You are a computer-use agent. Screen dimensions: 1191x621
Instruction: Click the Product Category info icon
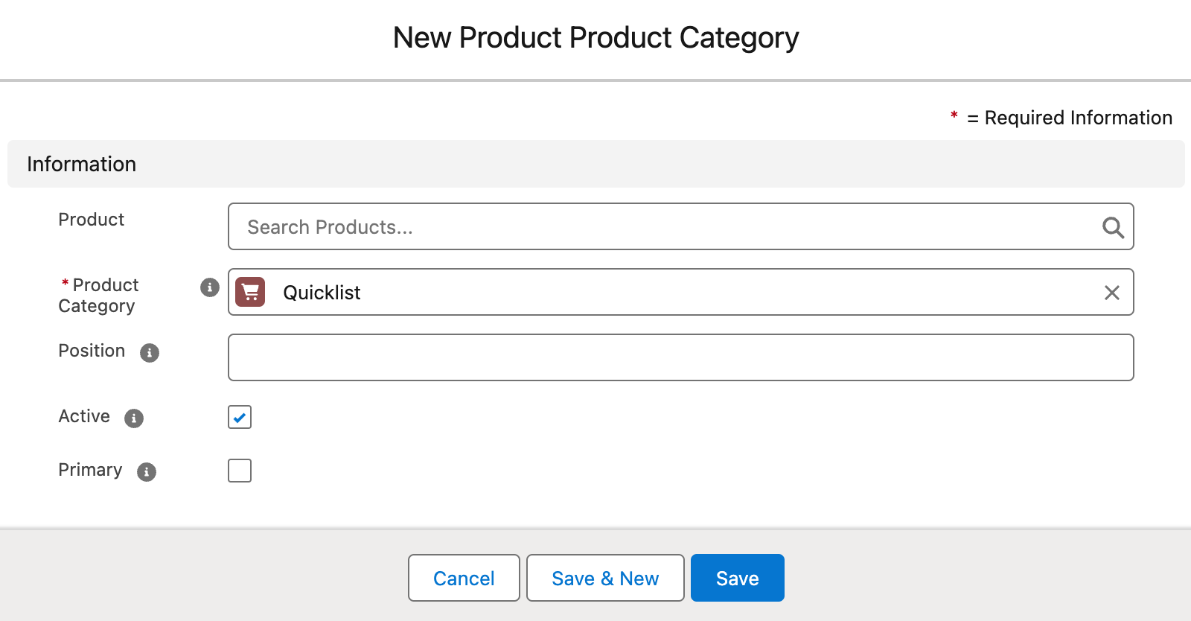210,287
